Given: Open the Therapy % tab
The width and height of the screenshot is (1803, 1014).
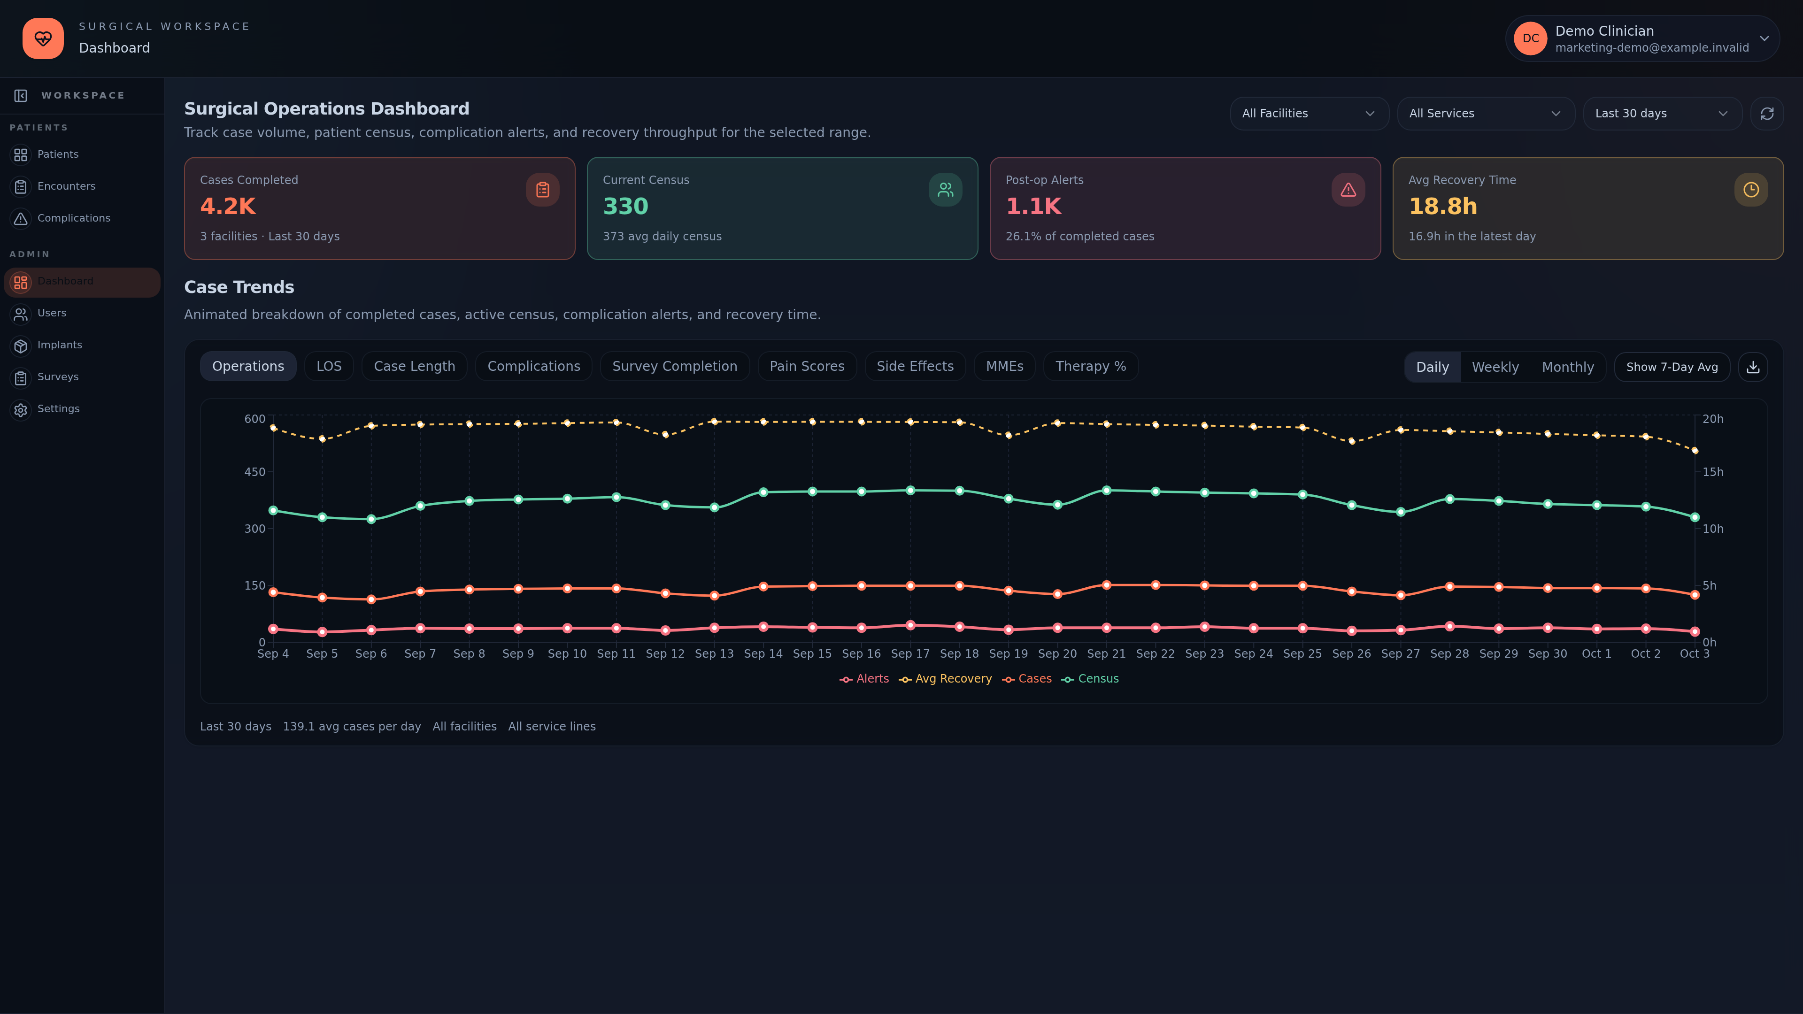Looking at the screenshot, I should coord(1090,367).
